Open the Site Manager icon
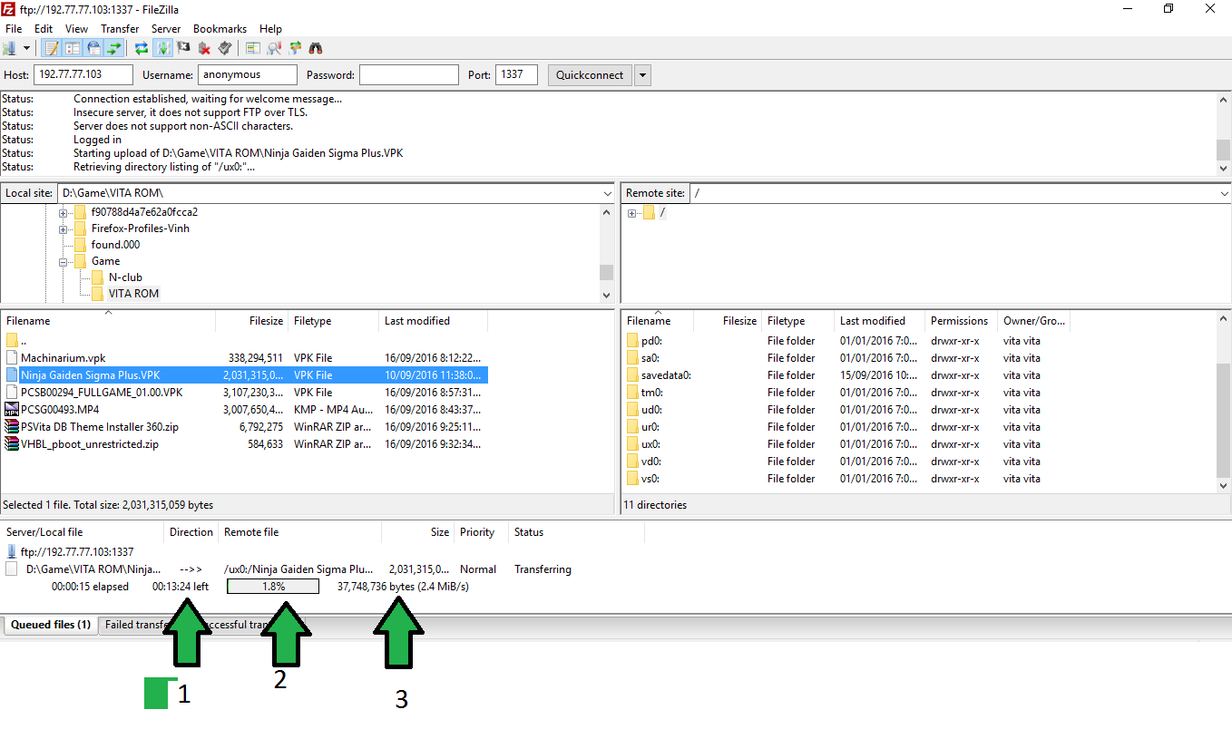The height and width of the screenshot is (729, 1232). click(10, 48)
